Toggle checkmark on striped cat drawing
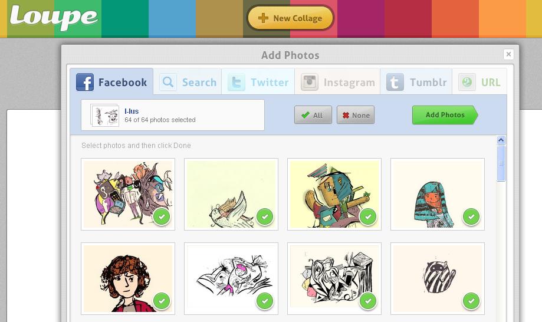This screenshot has width=542, height=322. (471, 301)
